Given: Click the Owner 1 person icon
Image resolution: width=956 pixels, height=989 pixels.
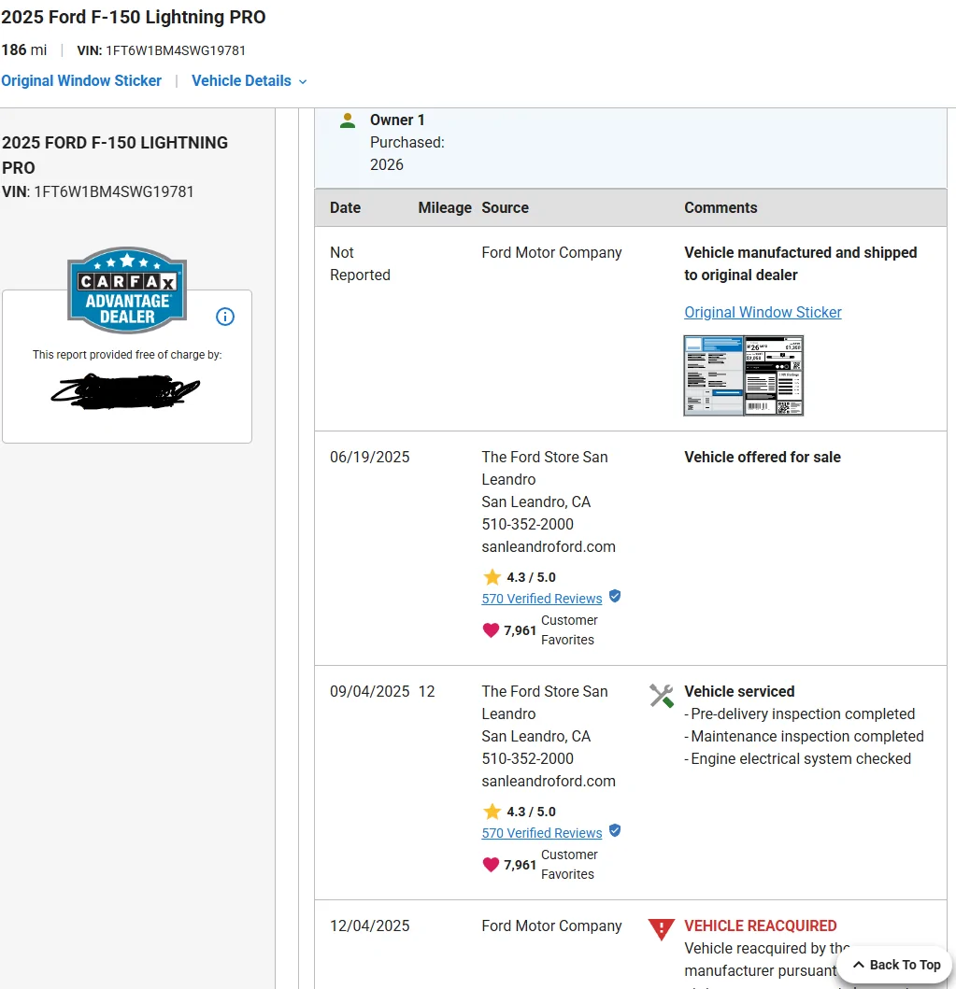Looking at the screenshot, I should 347,120.
